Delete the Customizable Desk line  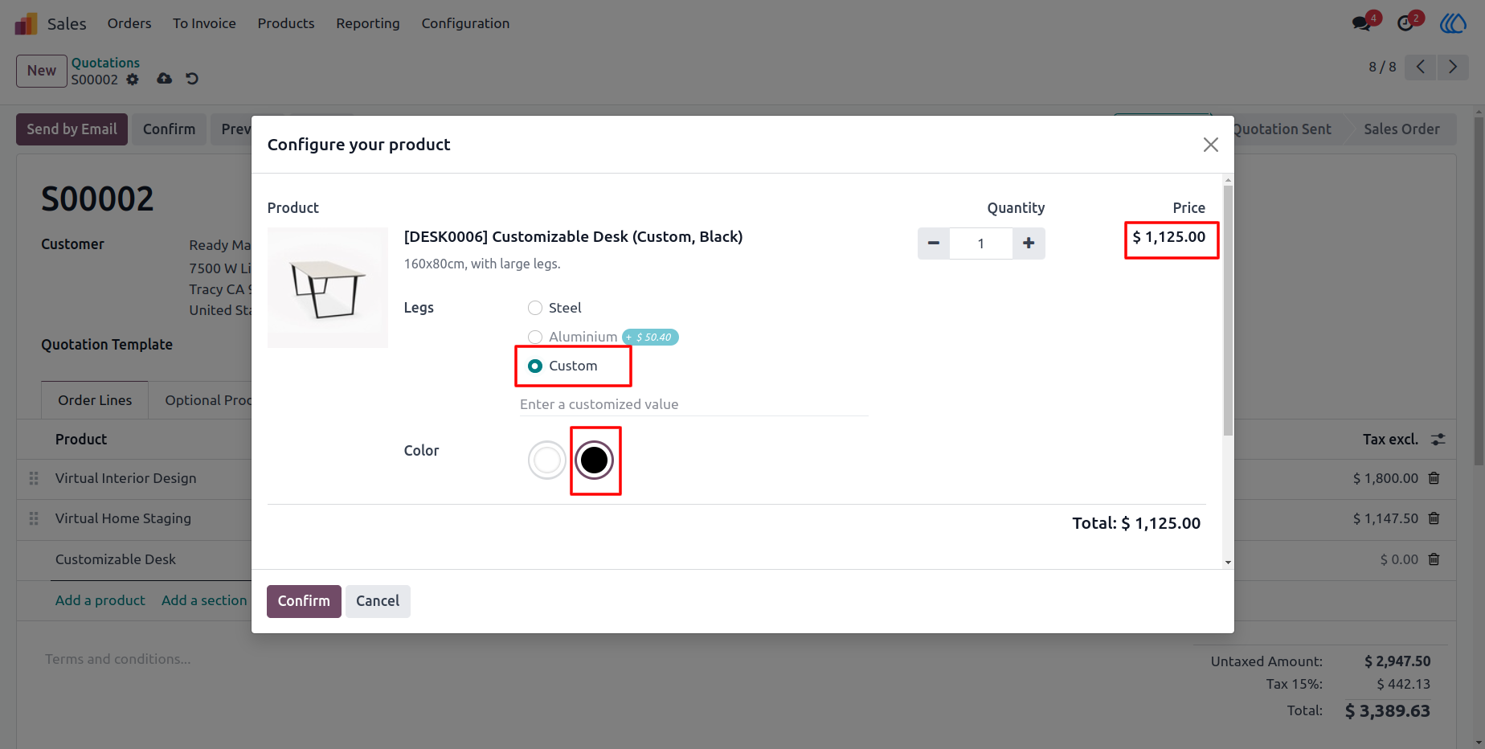[x=1434, y=559]
